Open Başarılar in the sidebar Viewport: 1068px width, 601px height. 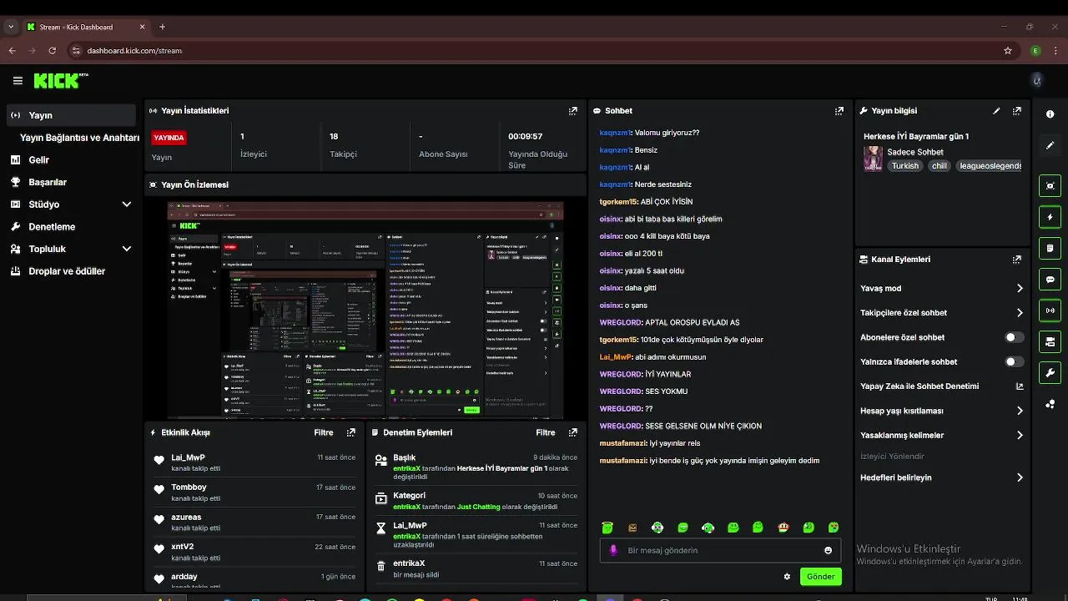71,182
